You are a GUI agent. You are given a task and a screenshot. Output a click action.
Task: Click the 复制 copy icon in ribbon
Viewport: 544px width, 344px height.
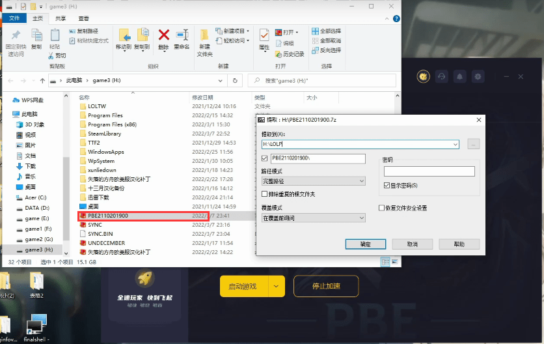click(x=36, y=35)
